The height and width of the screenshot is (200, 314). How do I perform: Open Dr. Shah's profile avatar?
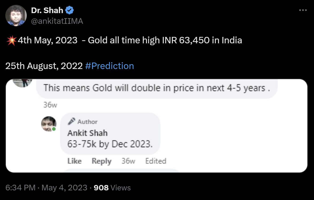coord(16,16)
